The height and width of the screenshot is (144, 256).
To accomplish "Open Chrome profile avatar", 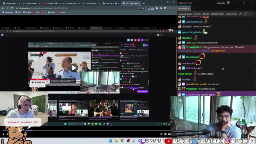I will point(170,8).
